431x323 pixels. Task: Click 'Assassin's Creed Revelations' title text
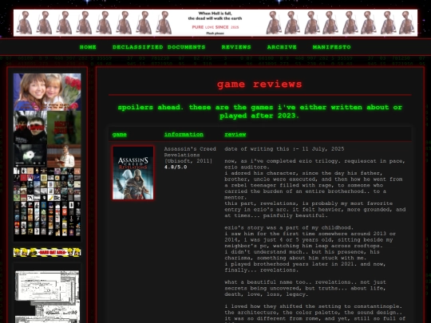pos(190,152)
